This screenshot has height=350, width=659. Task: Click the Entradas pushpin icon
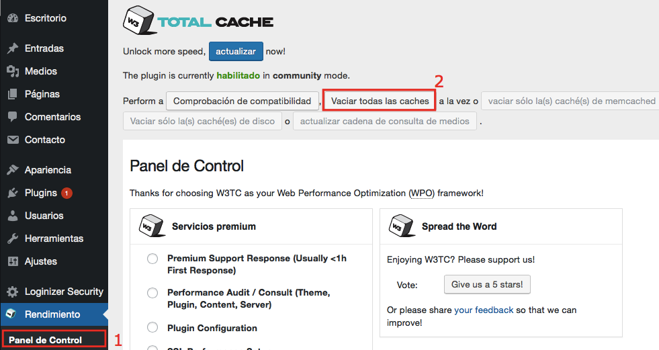point(13,48)
